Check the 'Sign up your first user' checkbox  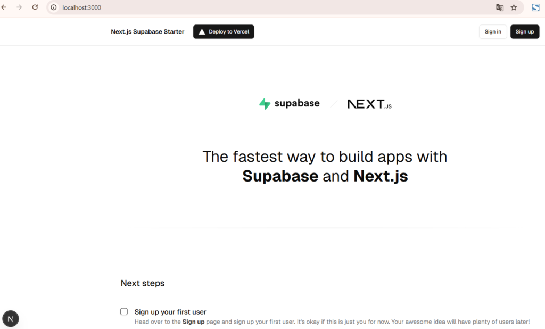coord(124,311)
